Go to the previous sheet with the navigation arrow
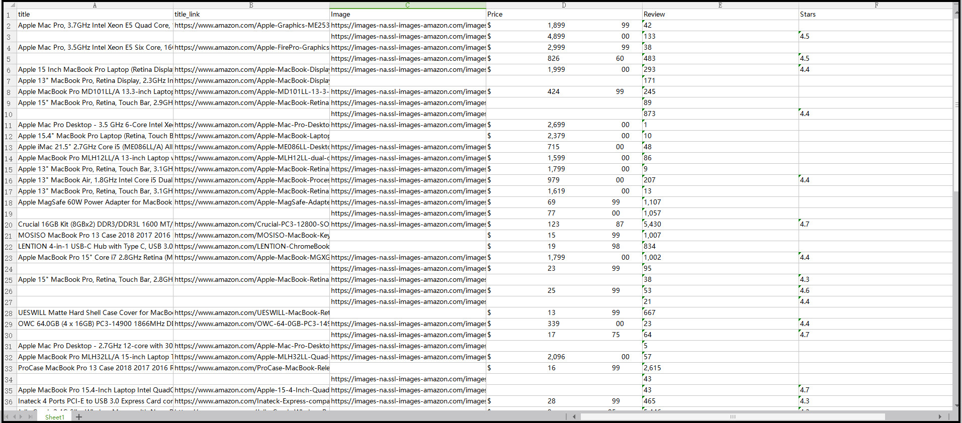This screenshot has width=962, height=423. (x=15, y=417)
